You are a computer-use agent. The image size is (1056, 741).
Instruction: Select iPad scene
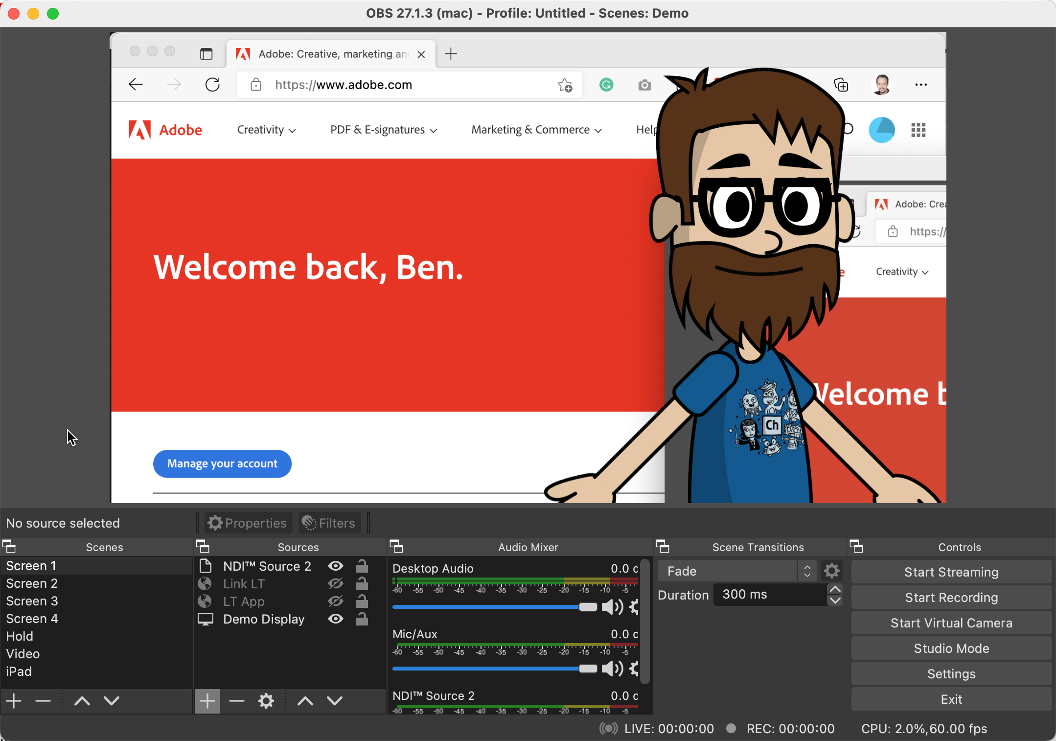point(96,672)
